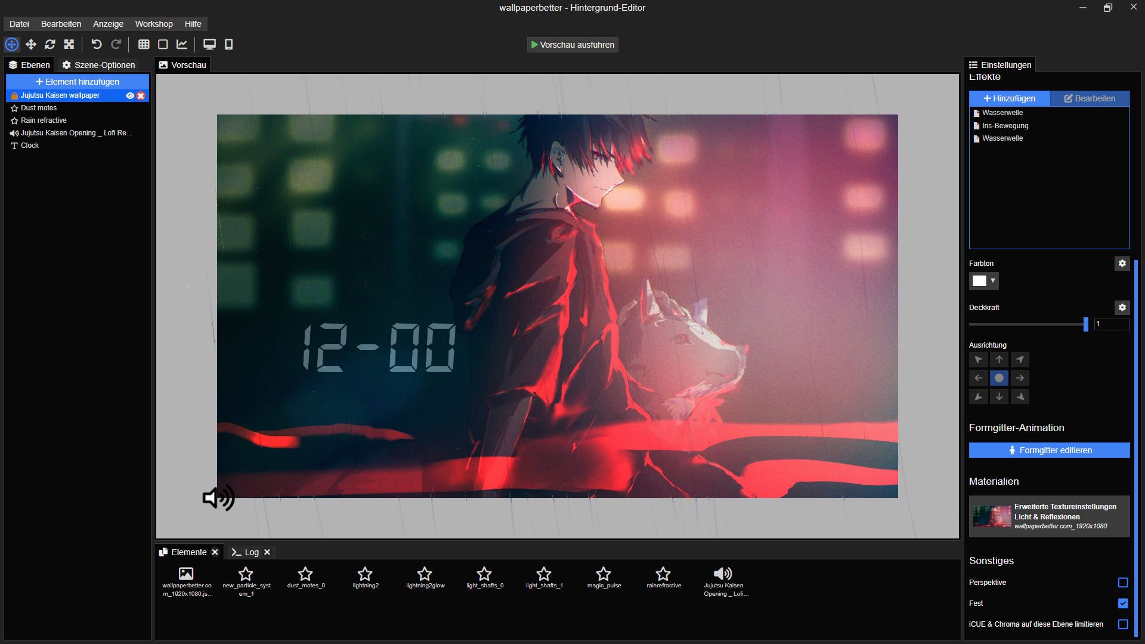Image resolution: width=1145 pixels, height=644 pixels.
Task: Select the rainrefractive element asset
Action: 664,578
